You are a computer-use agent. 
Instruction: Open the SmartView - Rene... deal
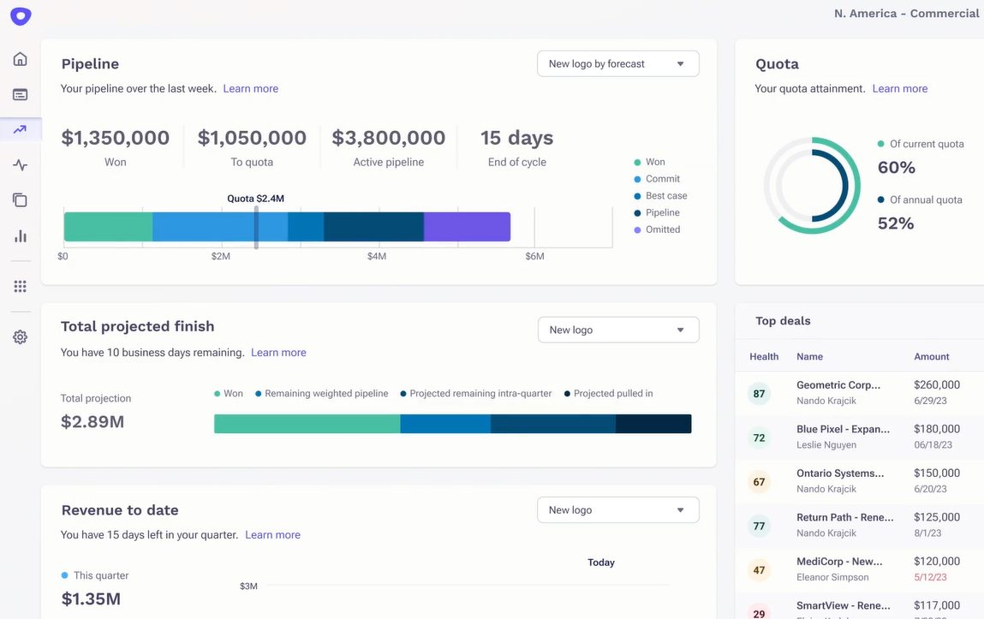coord(843,605)
